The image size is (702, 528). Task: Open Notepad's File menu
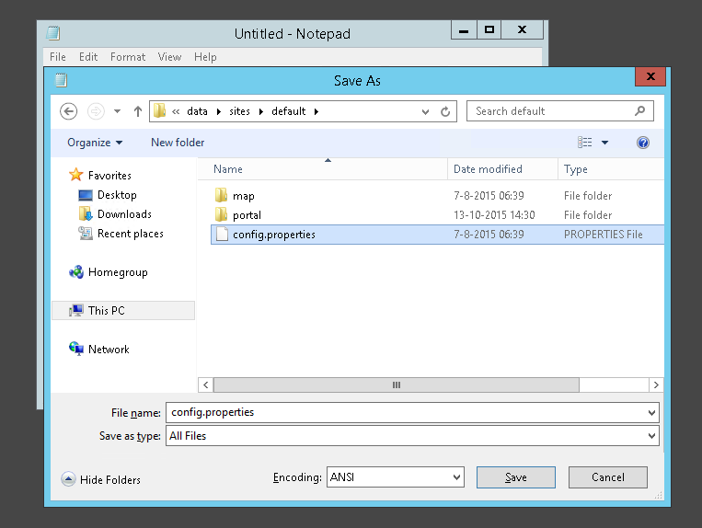(58, 57)
